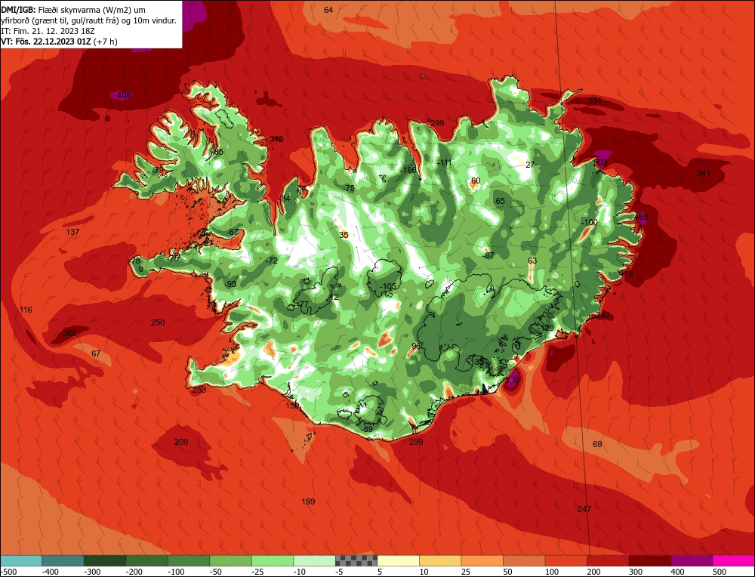
Task: Click the '100' legend label
Action: point(552,572)
